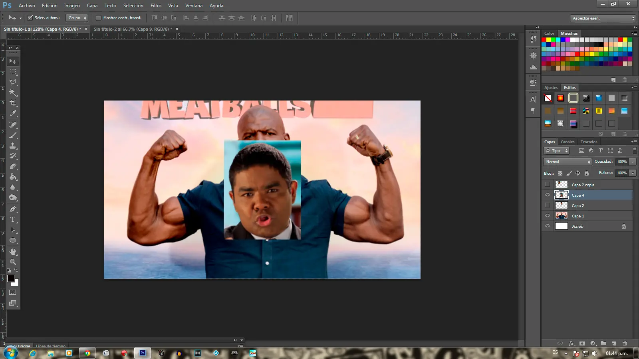Switch to the Color panel tab
Image resolution: width=639 pixels, height=359 pixels.
[x=549, y=34]
